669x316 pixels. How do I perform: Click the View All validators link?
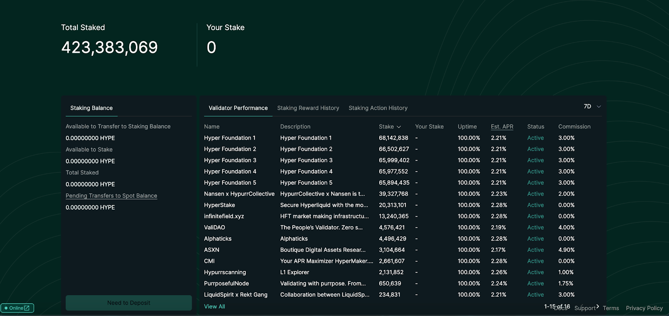214,306
